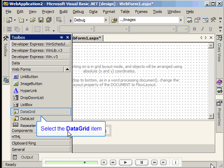Close the Toolbox panel

pos(68,37)
